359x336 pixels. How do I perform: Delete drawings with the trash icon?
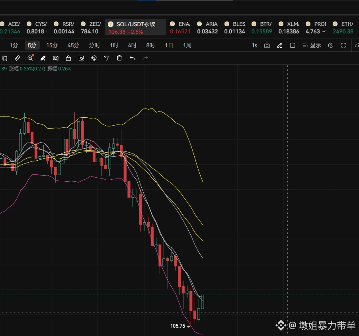[119, 58]
